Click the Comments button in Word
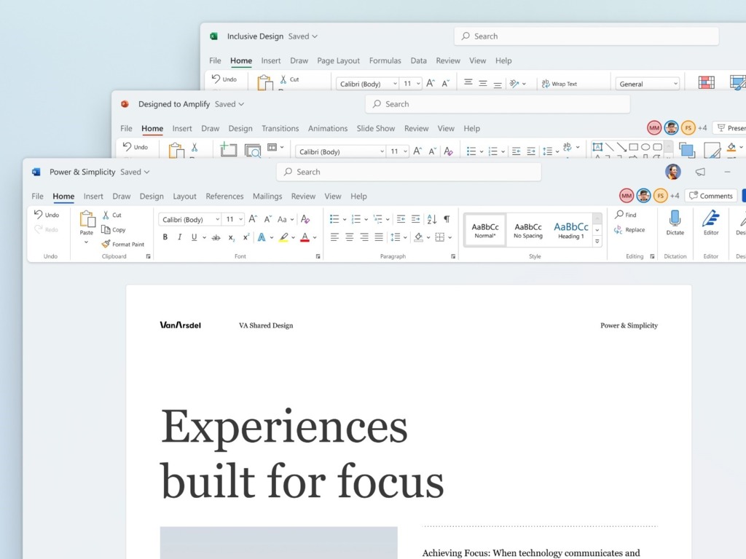This screenshot has width=746, height=559. [711, 195]
